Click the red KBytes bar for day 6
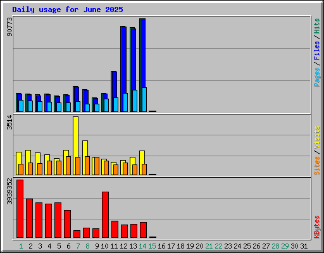The height and width of the screenshot is (253, 324). pyautogui.click(x=68, y=224)
